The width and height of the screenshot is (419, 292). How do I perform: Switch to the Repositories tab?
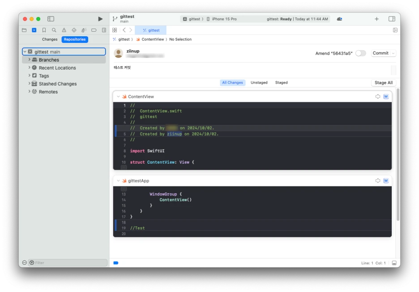(75, 39)
